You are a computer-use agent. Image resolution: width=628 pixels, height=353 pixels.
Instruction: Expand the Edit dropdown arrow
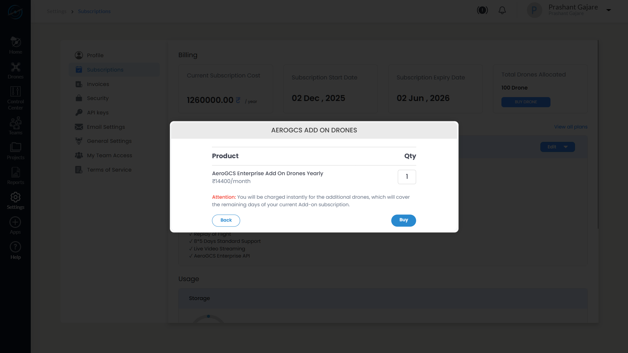click(566, 147)
